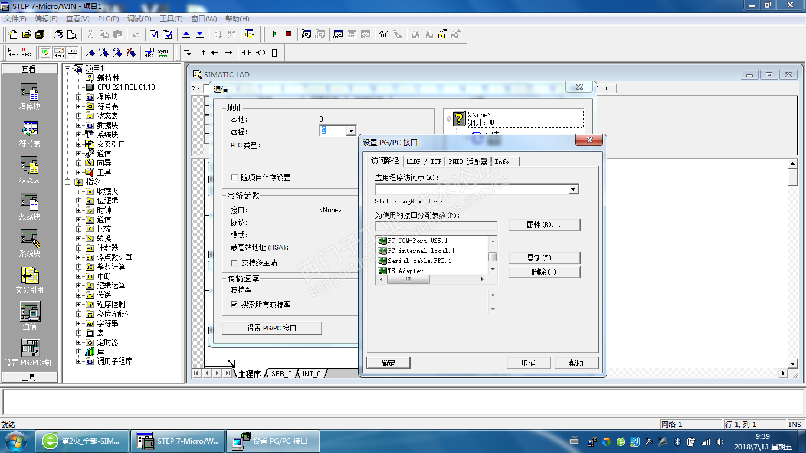
Task: Select the INT_0 tab in SIMATIC LAD
Action: 312,373
